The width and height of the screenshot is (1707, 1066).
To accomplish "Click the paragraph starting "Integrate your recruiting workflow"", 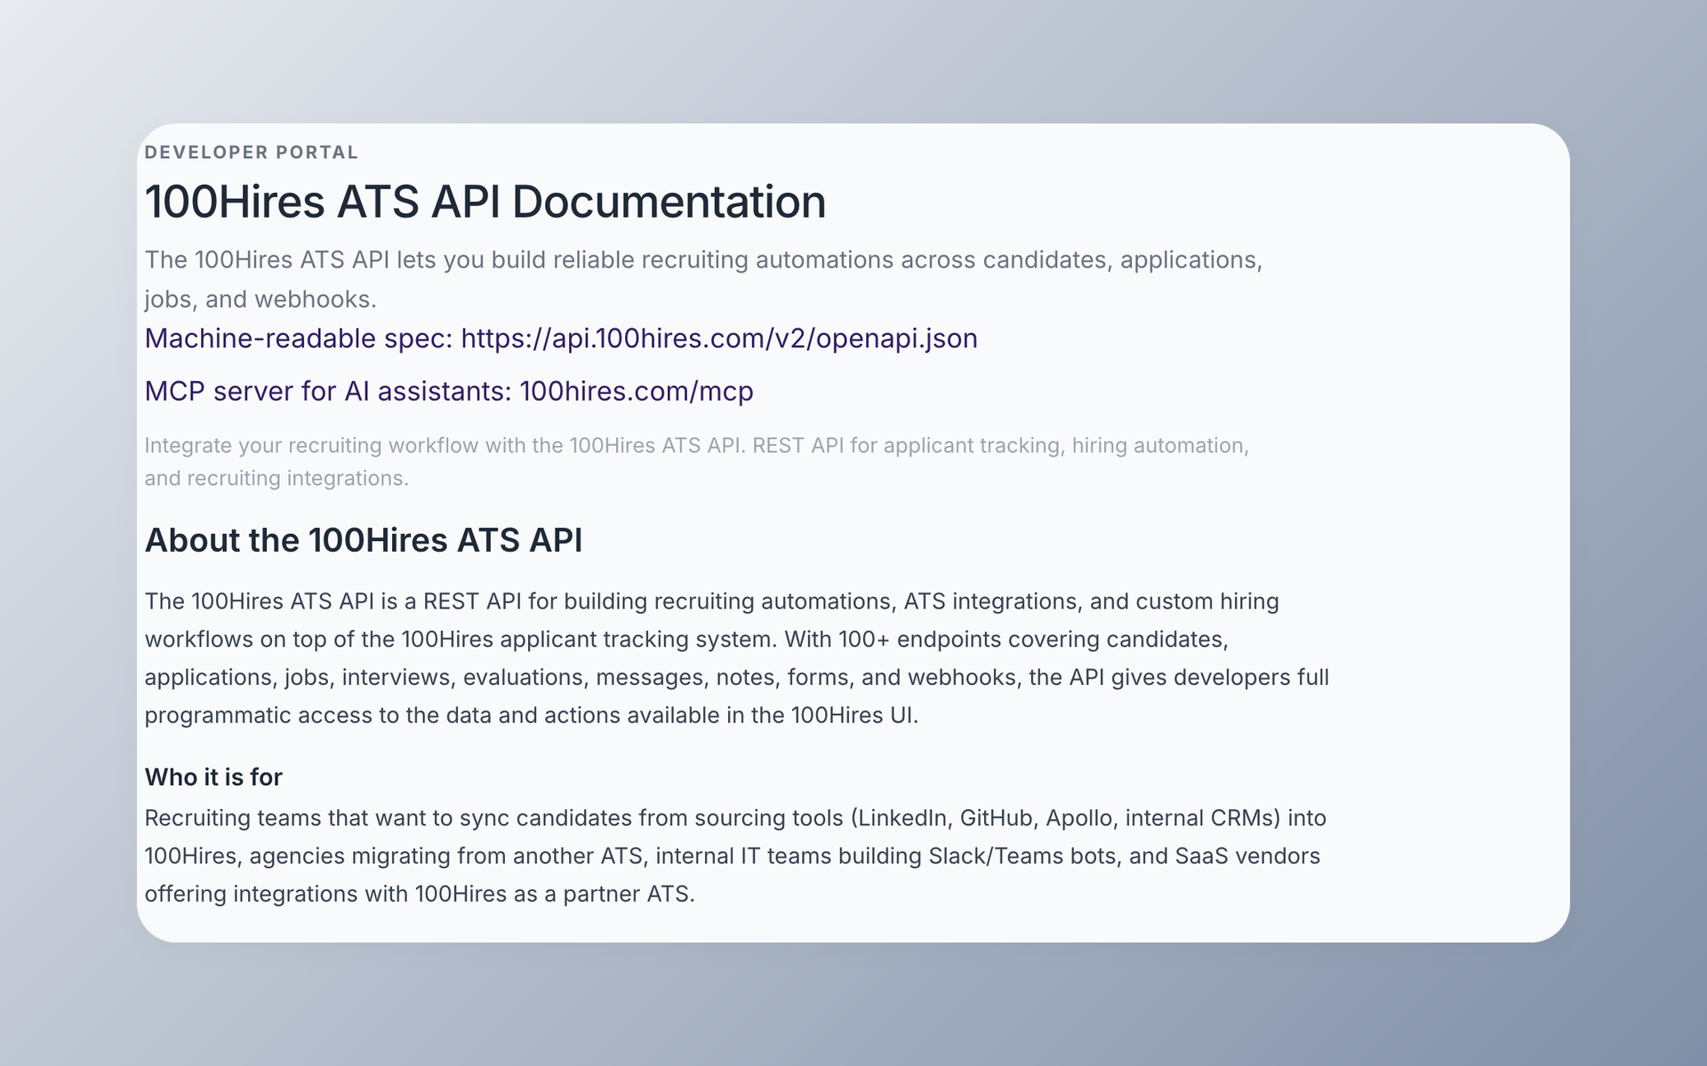I will pyautogui.click(x=697, y=461).
